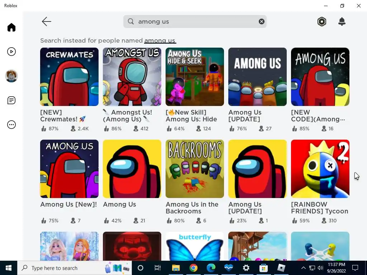Go back with the arrow button
This screenshot has width=367, height=275.
46,21
